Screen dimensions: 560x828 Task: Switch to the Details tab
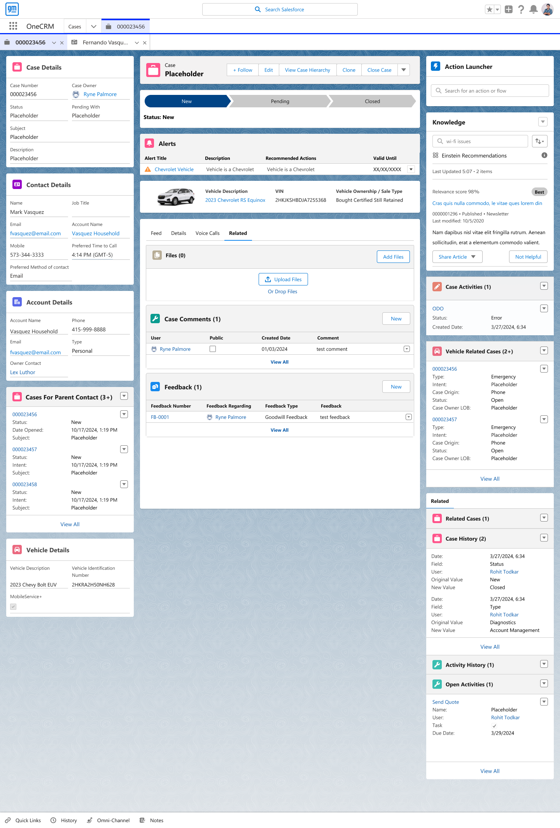178,233
